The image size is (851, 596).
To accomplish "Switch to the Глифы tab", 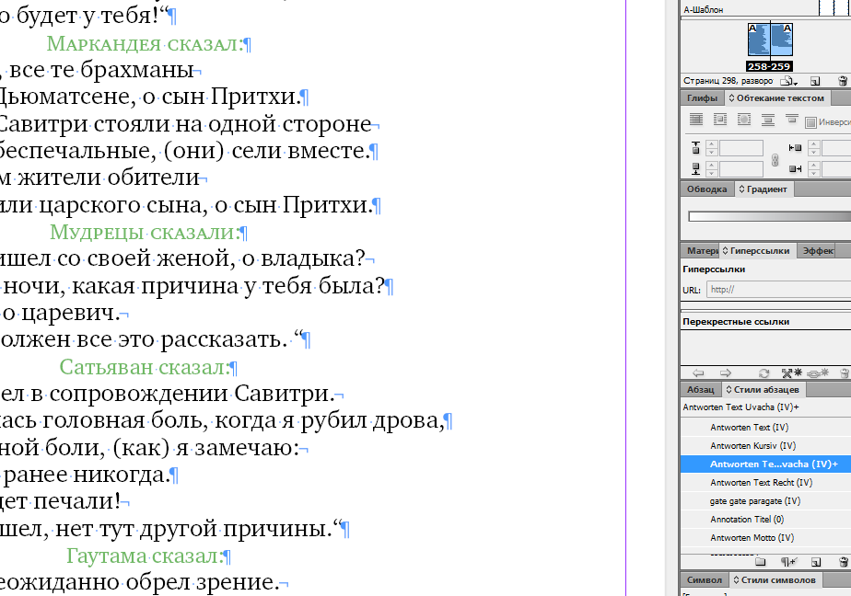I will tap(702, 98).
